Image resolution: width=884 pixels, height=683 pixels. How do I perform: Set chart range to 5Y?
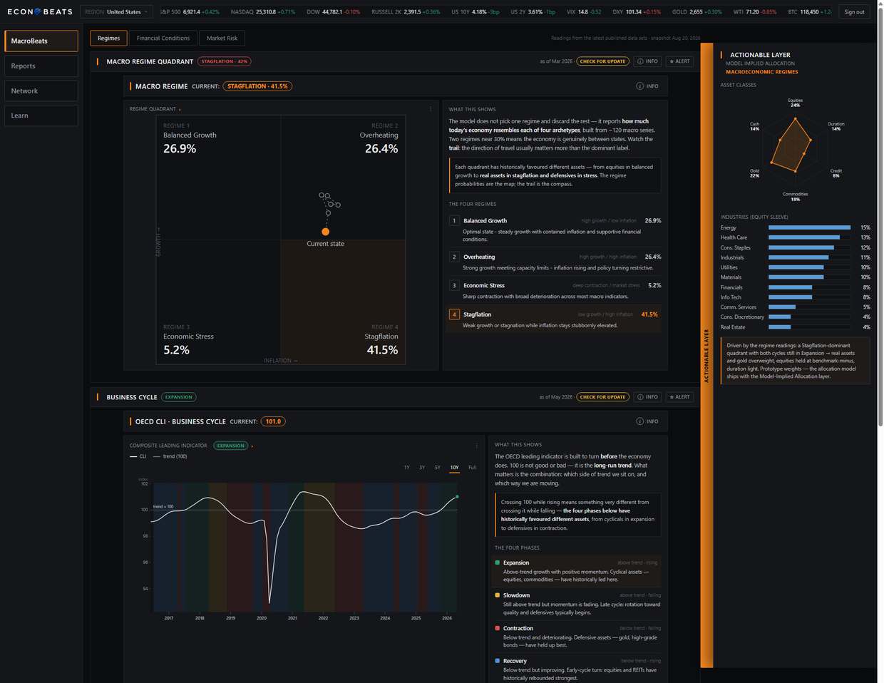(x=438, y=468)
